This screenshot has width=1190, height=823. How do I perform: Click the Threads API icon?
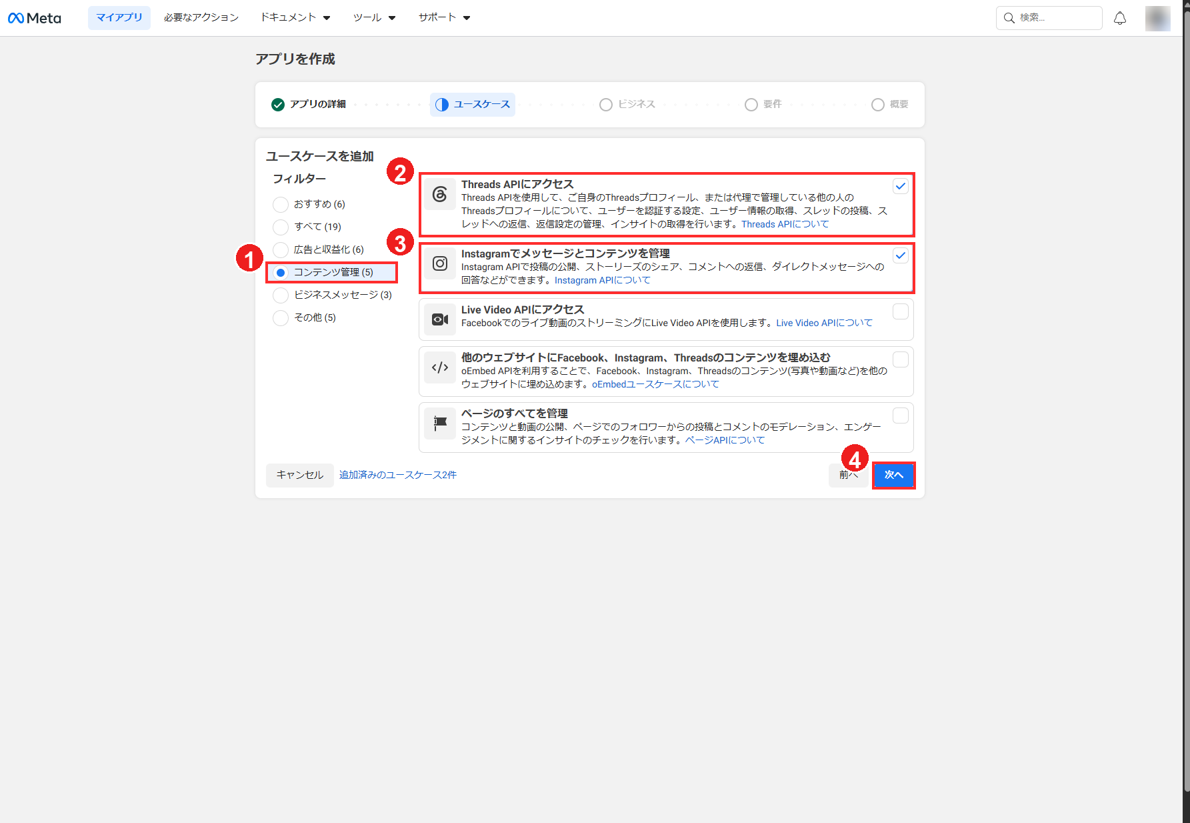[x=440, y=194]
